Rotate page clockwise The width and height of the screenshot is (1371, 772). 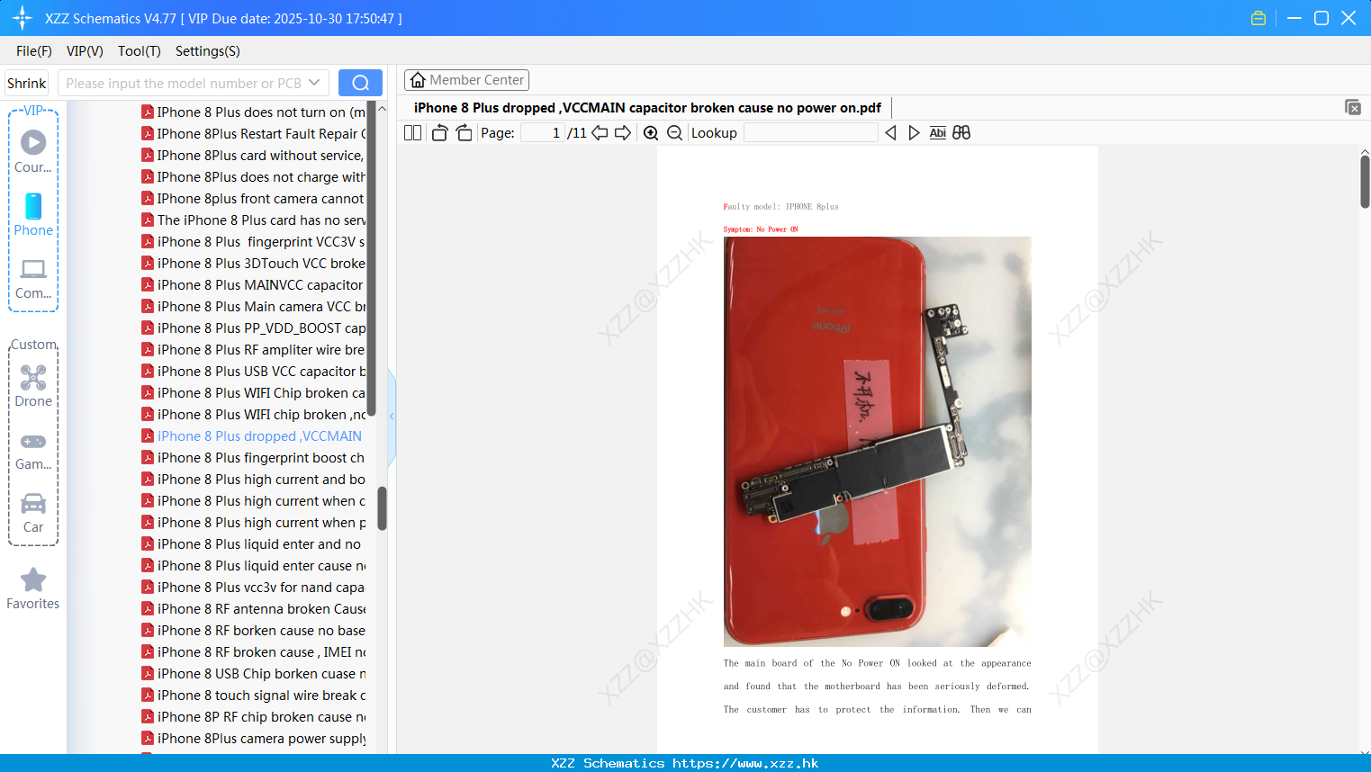(465, 132)
